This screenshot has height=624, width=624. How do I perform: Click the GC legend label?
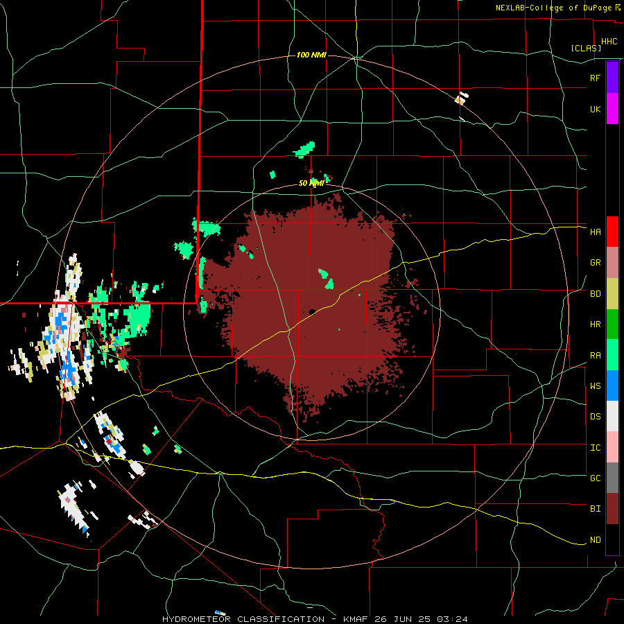(596, 478)
